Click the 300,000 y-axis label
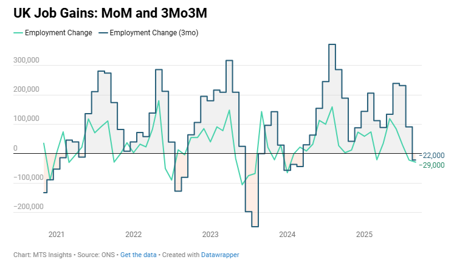Image resolution: width=454 pixels, height=265 pixels. click(26, 61)
